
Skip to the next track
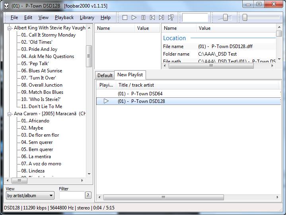[161, 17]
